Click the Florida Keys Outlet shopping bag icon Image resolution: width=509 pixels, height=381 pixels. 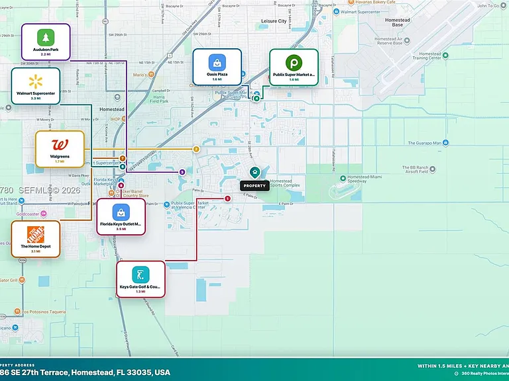tap(121, 212)
